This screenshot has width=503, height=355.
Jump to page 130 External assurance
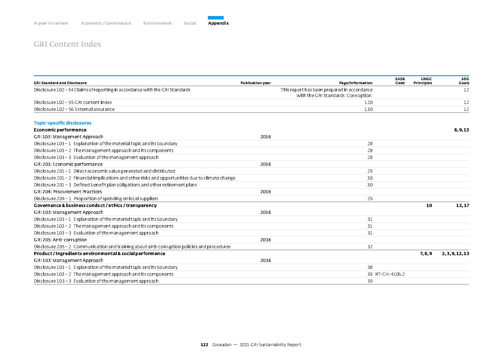pyautogui.click(x=368, y=109)
